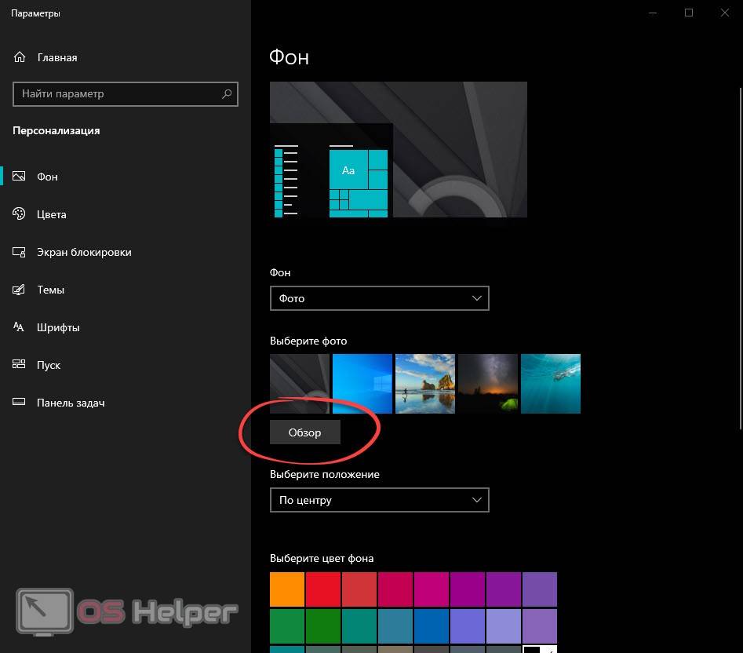Select the underwater swimmer wallpaper thumbnail
This screenshot has width=743, height=653.
551,383
